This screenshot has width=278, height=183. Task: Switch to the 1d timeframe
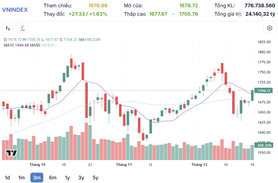[7, 178]
